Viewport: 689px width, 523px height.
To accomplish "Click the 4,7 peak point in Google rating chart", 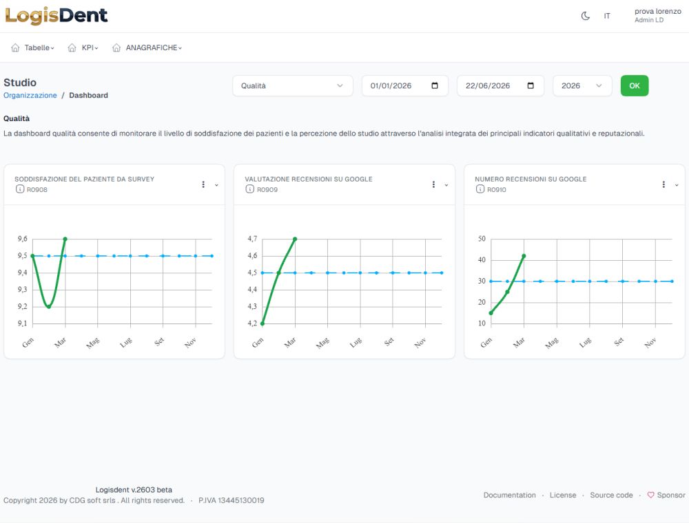I will 295,239.
